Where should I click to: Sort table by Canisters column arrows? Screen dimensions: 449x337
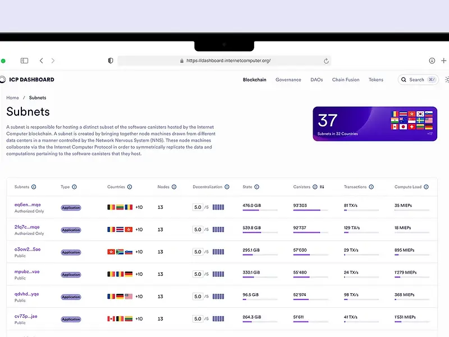(x=322, y=187)
